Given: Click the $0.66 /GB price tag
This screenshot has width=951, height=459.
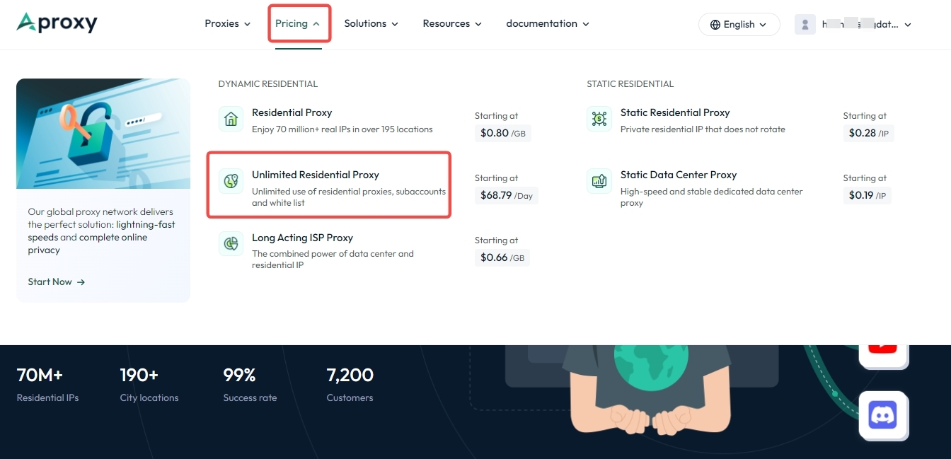Looking at the screenshot, I should pos(502,257).
